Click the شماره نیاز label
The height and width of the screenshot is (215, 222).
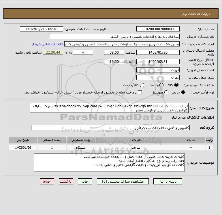pyautogui.click(x=206, y=29)
